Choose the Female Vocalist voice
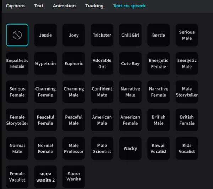Viewport: 213px width, 189px height. pos(17,177)
